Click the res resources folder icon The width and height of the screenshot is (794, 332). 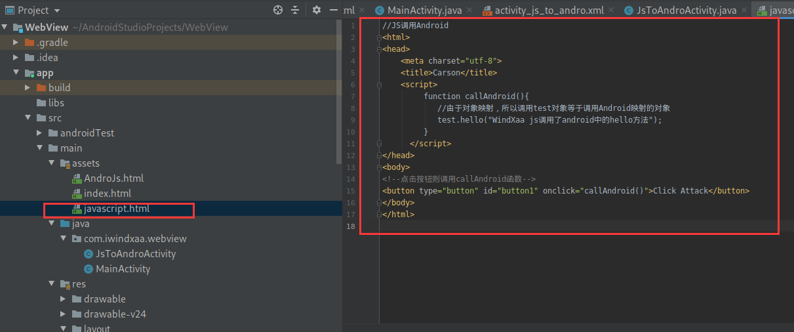click(x=65, y=284)
